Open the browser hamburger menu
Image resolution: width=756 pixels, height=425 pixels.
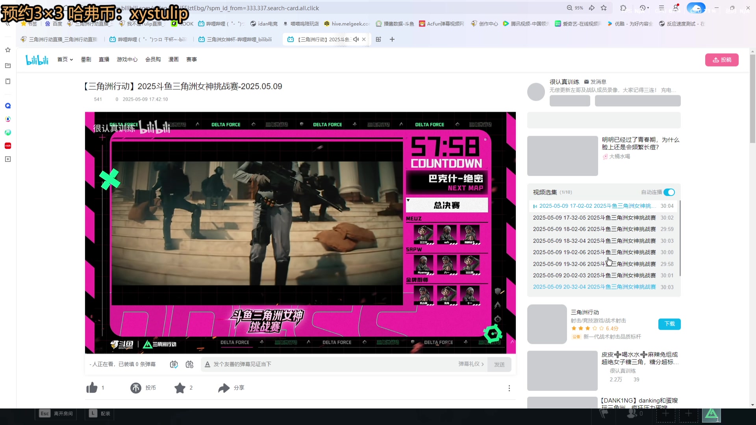pyautogui.click(x=661, y=8)
